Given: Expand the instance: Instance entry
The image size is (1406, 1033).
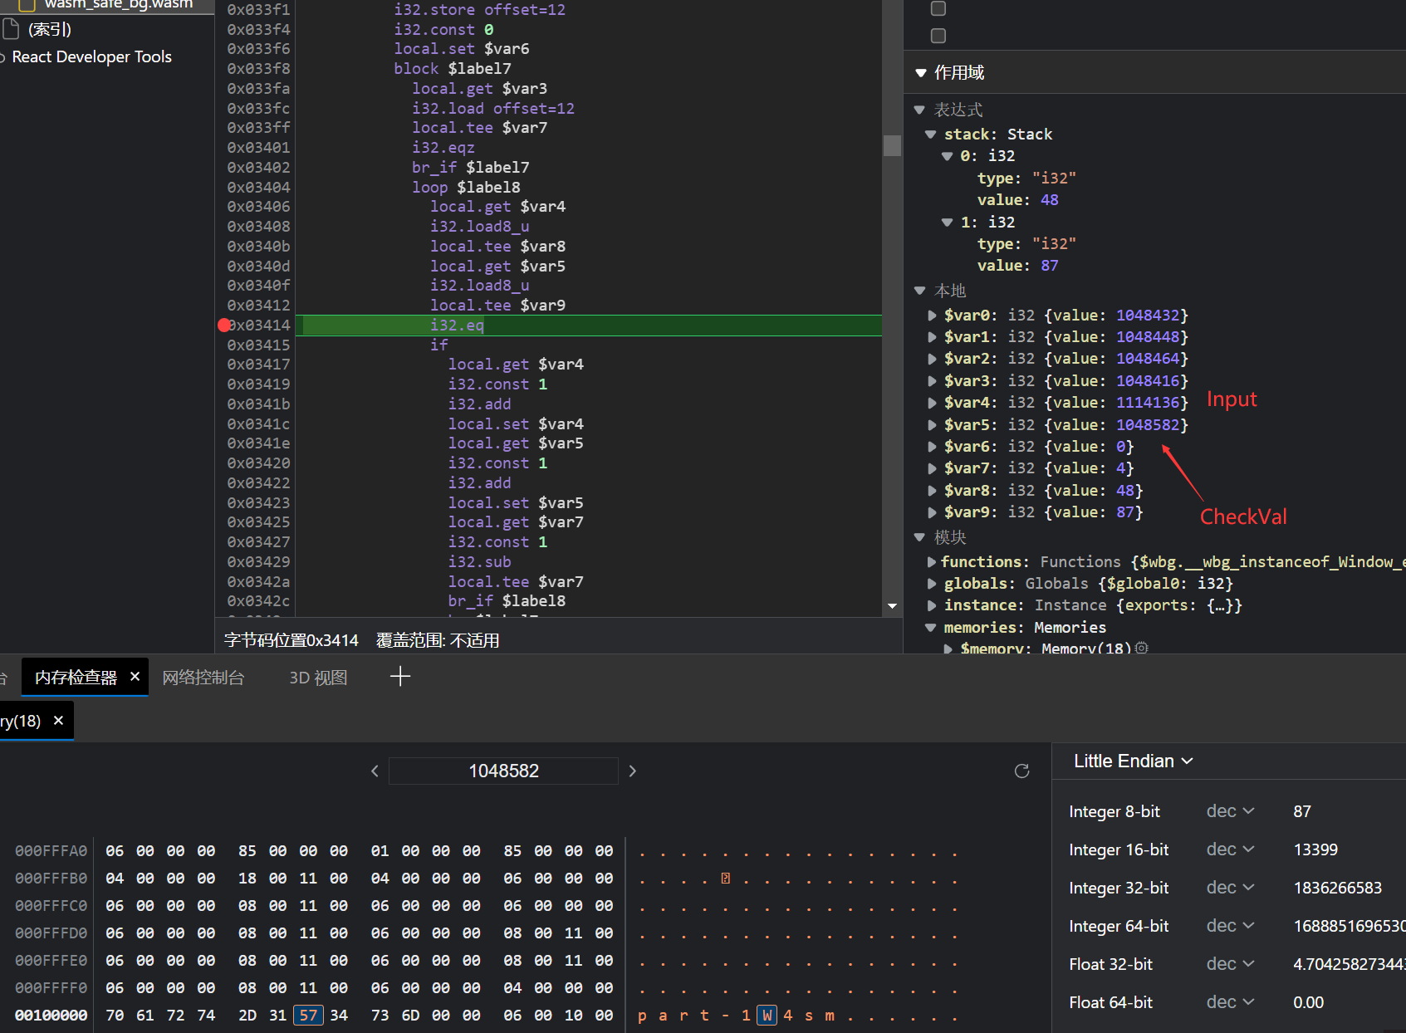Looking at the screenshot, I should point(932,605).
